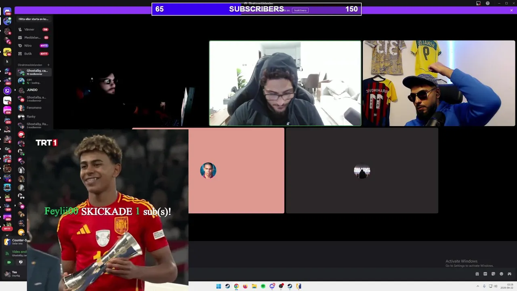
Task: Select the hooded streamer video tile
Action: click(x=285, y=83)
